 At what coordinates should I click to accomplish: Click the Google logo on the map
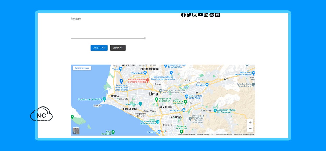click(163, 132)
